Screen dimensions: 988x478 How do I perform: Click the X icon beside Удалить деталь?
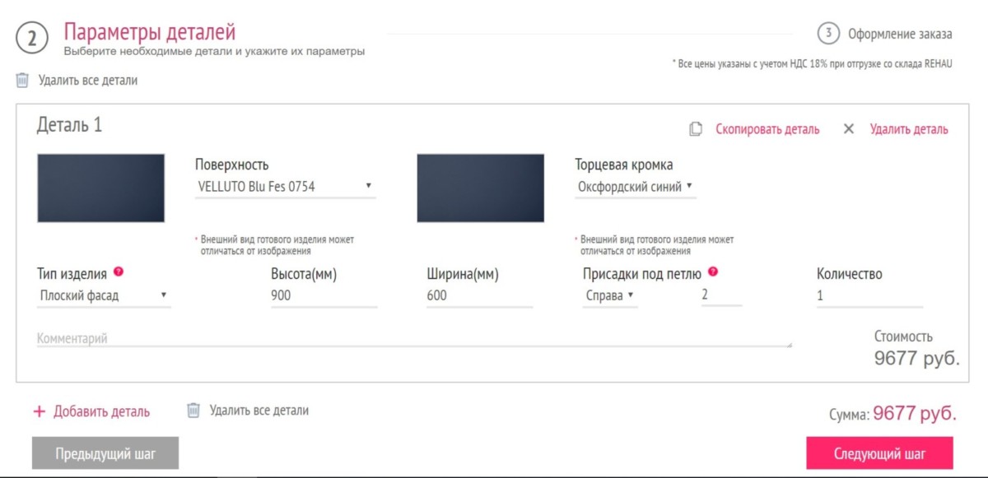point(849,129)
